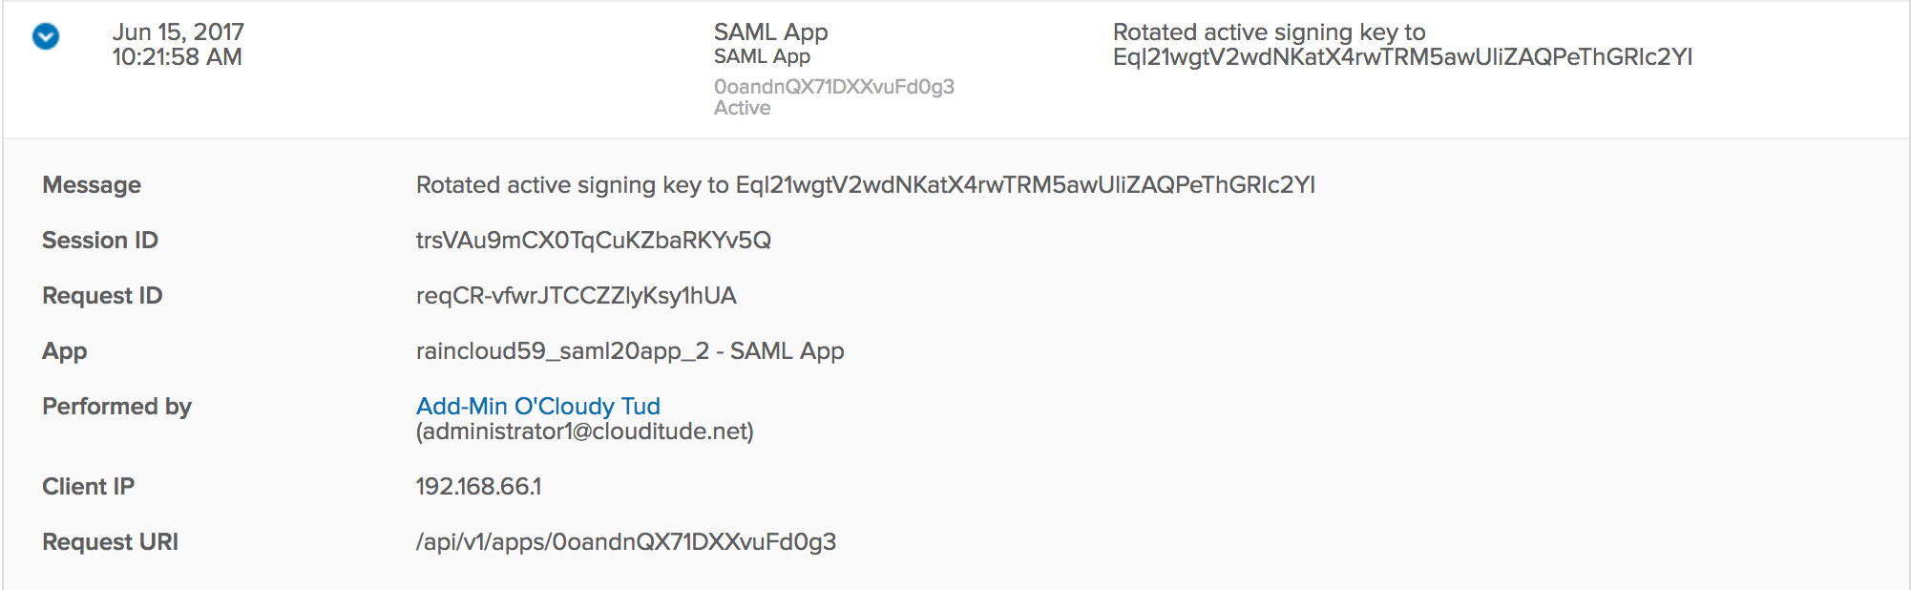Click the Session ID field label
The width and height of the screenshot is (1911, 590).
100,241
